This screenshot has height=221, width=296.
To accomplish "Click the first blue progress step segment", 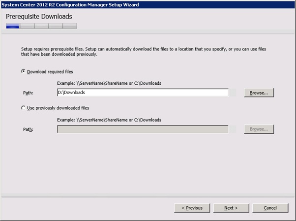I will pos(12,26).
